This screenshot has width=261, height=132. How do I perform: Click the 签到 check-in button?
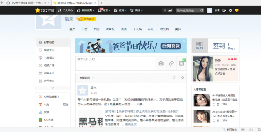pyautogui.click(x=218, y=46)
